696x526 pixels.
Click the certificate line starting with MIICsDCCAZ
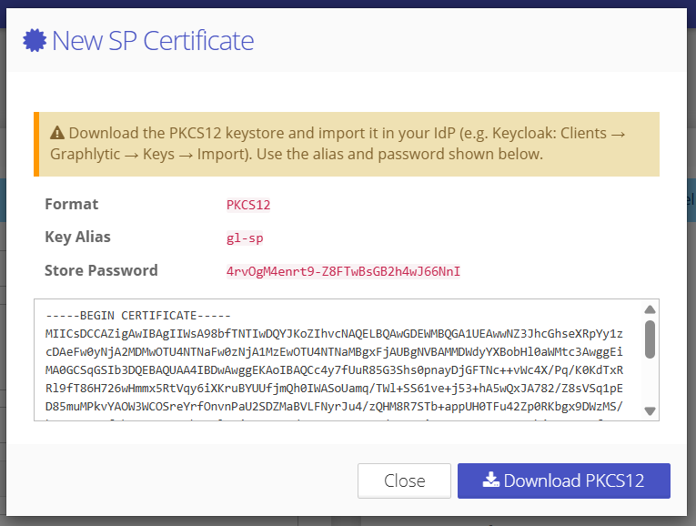click(x=334, y=334)
